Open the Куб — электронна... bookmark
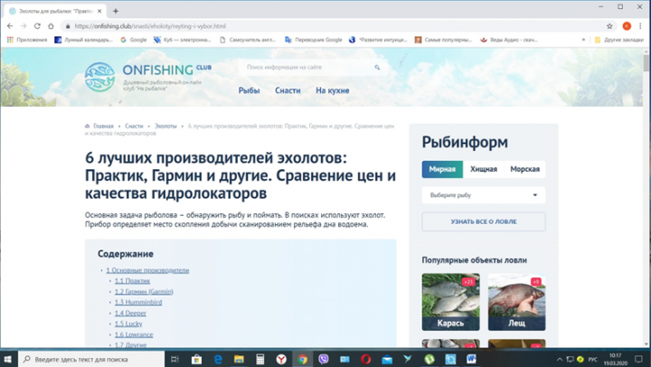This screenshot has width=651, height=367. coord(183,40)
